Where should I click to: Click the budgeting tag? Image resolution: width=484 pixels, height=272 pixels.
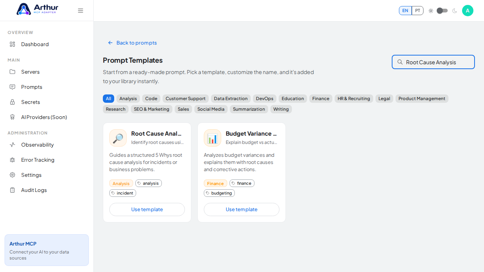pos(219,193)
